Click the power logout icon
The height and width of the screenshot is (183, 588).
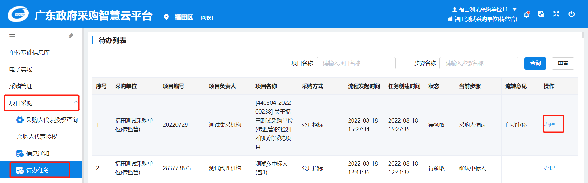571,14
